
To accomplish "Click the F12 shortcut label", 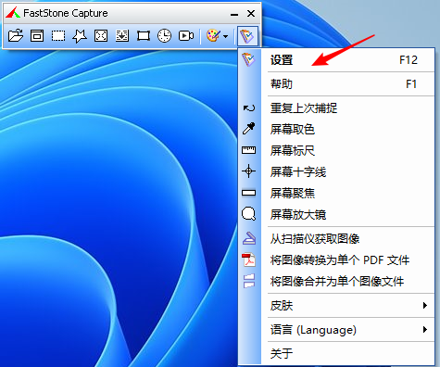I will 409,59.
